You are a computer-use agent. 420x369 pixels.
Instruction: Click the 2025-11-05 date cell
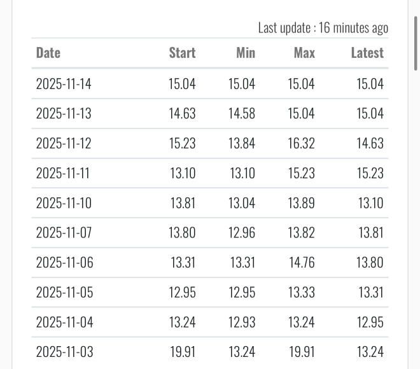coord(64,293)
